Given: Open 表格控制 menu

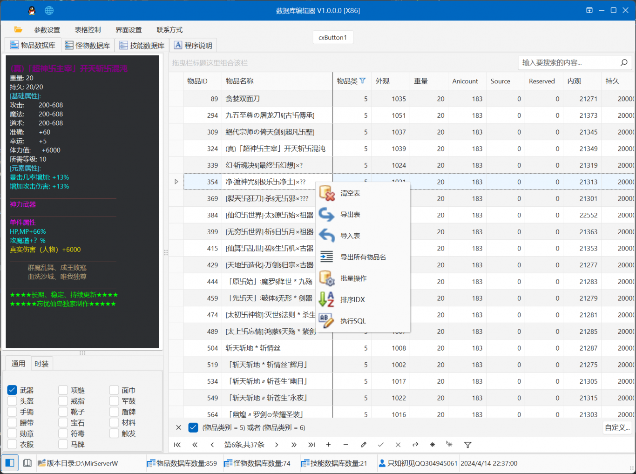Looking at the screenshot, I should (88, 30).
